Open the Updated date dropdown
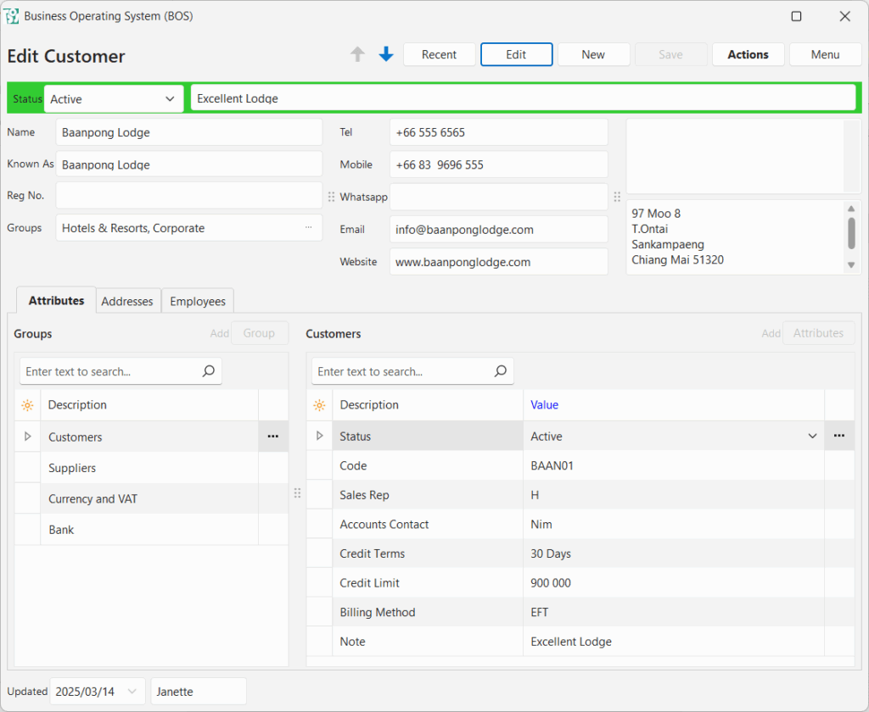869x712 pixels. 132,692
